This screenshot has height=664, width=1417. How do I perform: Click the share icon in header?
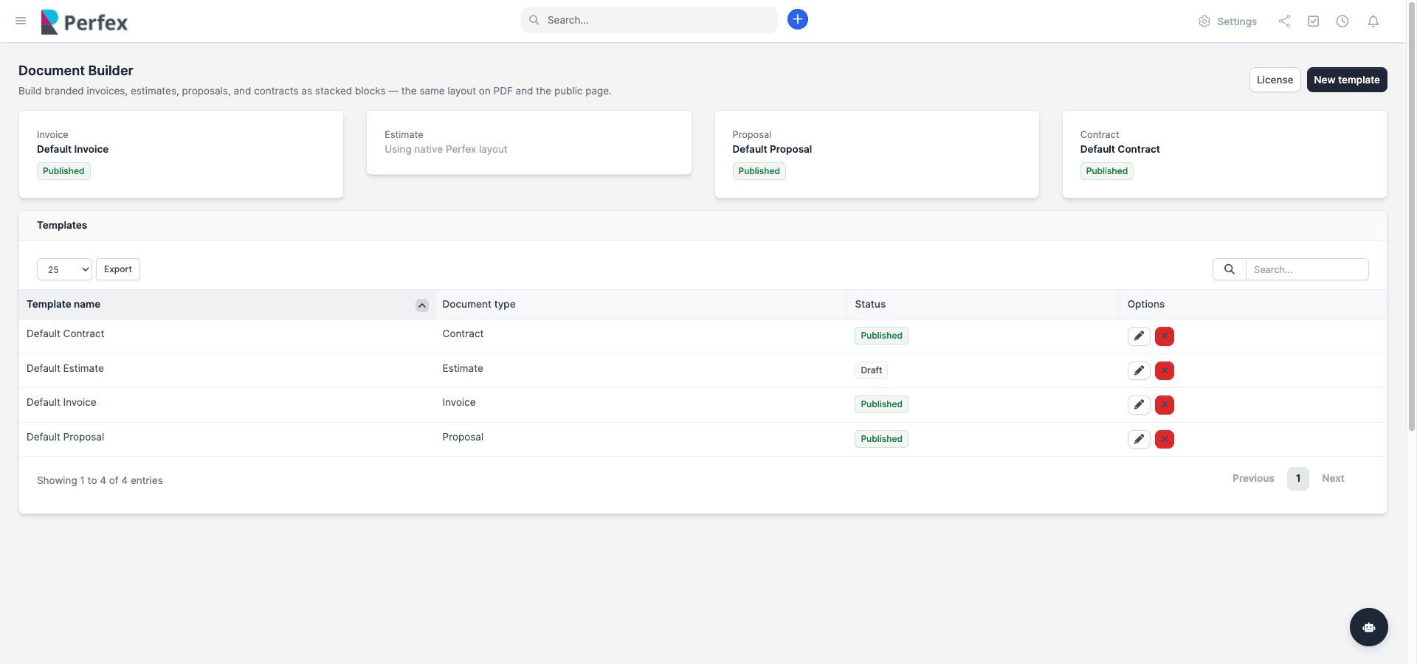tap(1285, 21)
